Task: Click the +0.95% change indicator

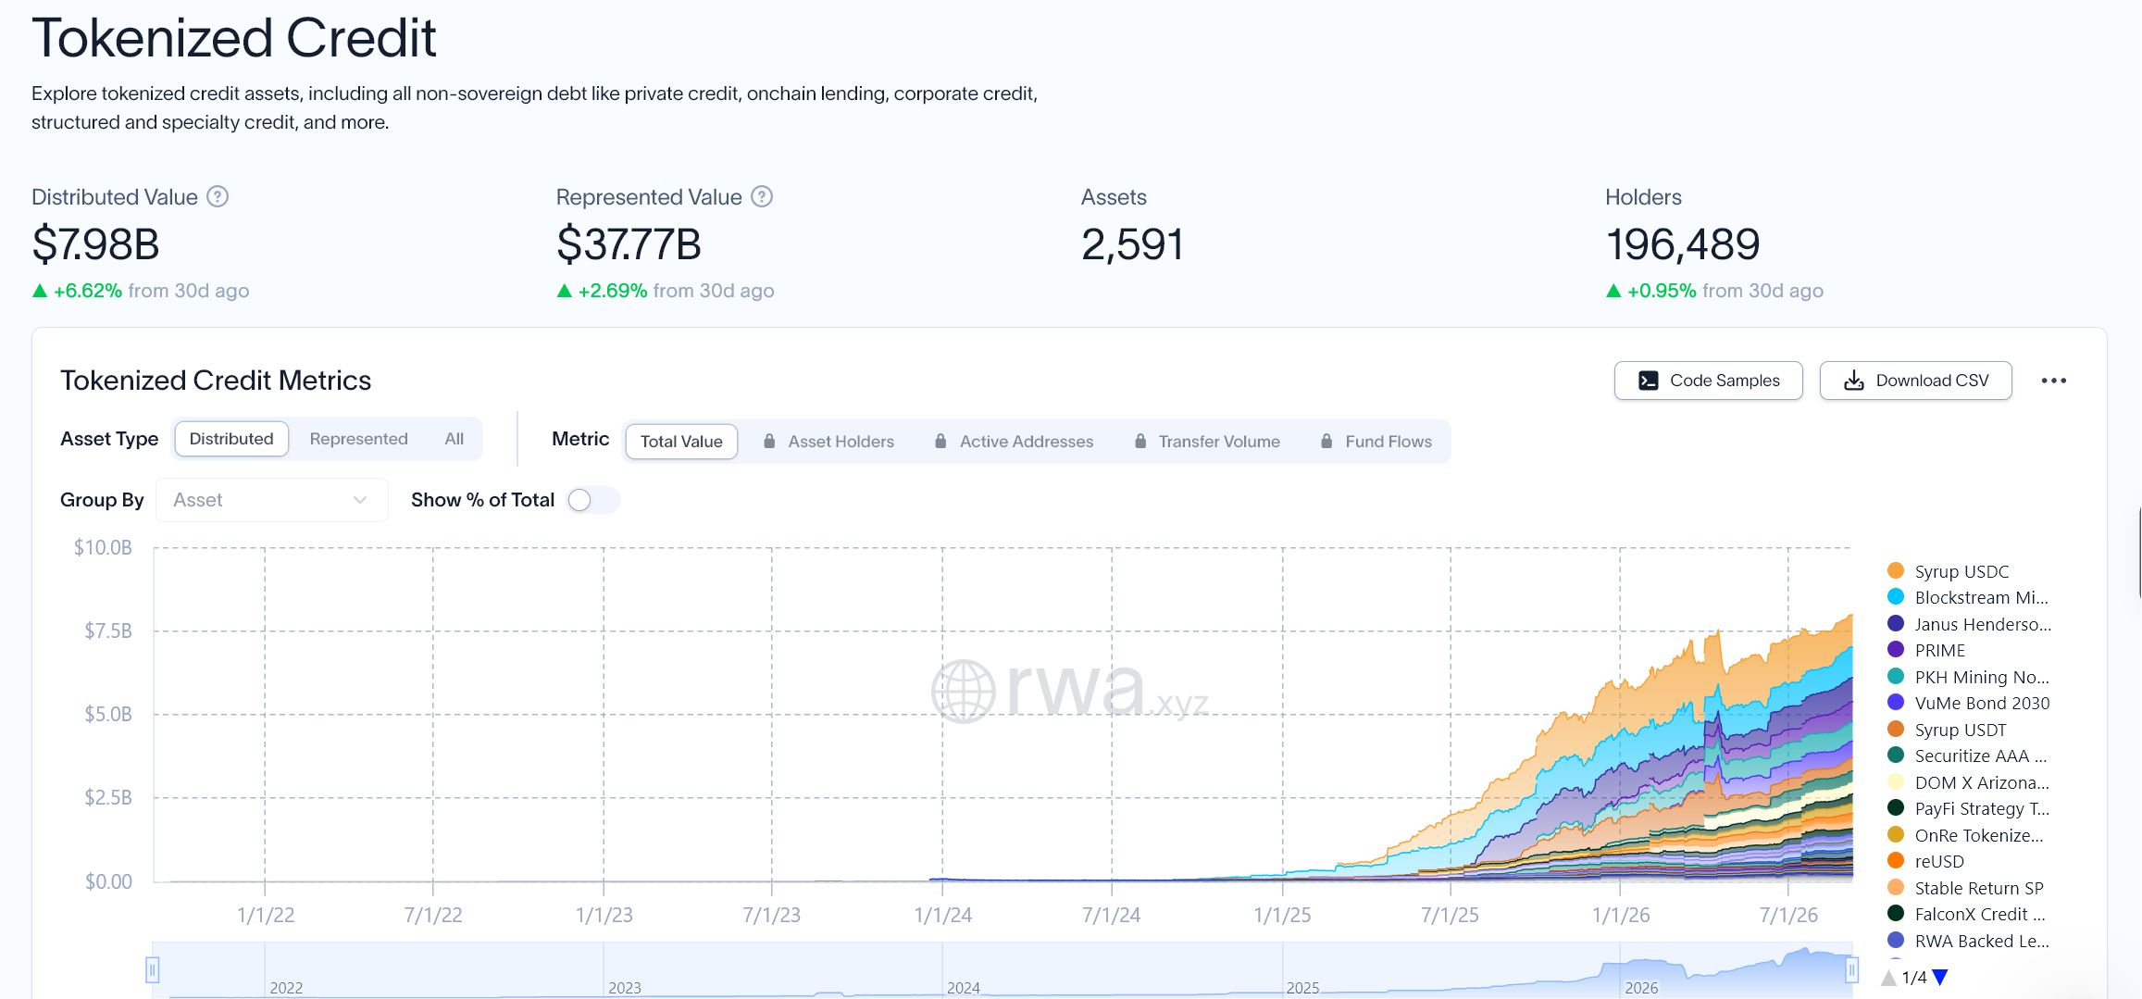Action: (x=1651, y=291)
